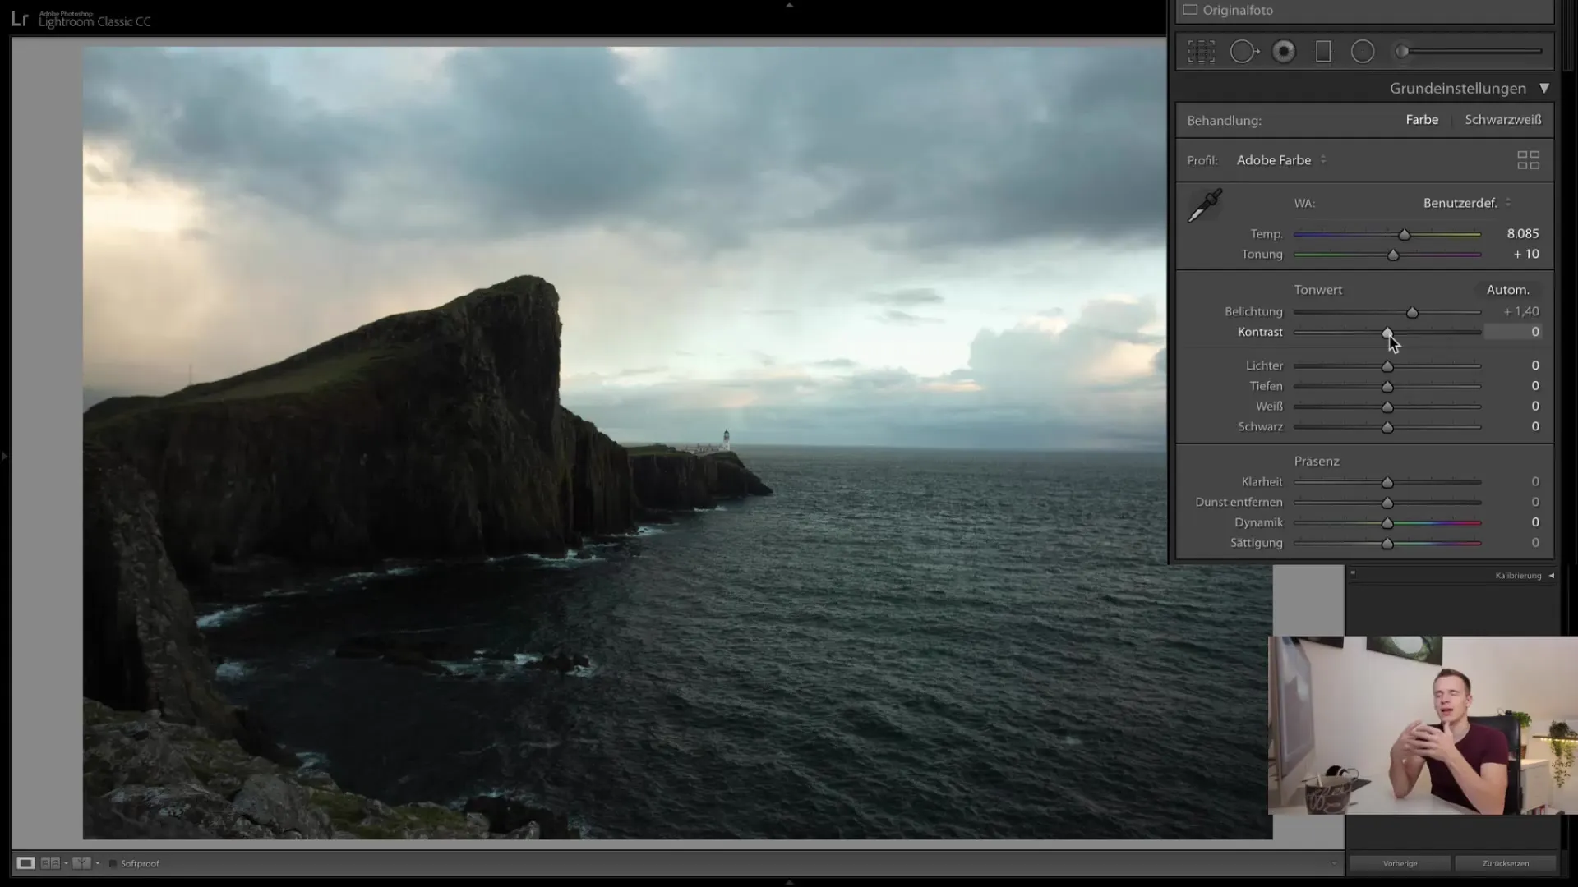
Task: Click the Tonung slider handle
Action: click(x=1393, y=255)
